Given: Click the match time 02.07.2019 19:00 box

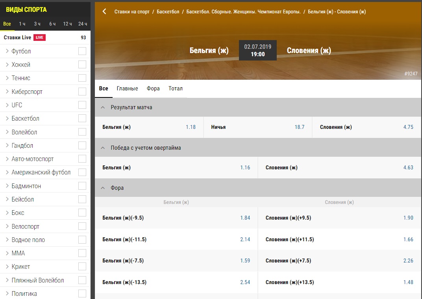Looking at the screenshot, I should [x=258, y=50].
